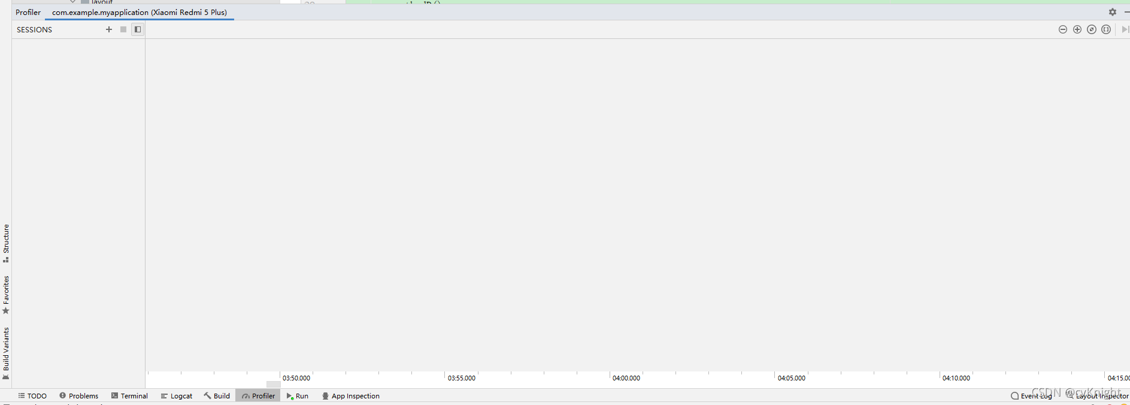
Task: Jump to live data in profiler
Action: click(x=1125, y=29)
